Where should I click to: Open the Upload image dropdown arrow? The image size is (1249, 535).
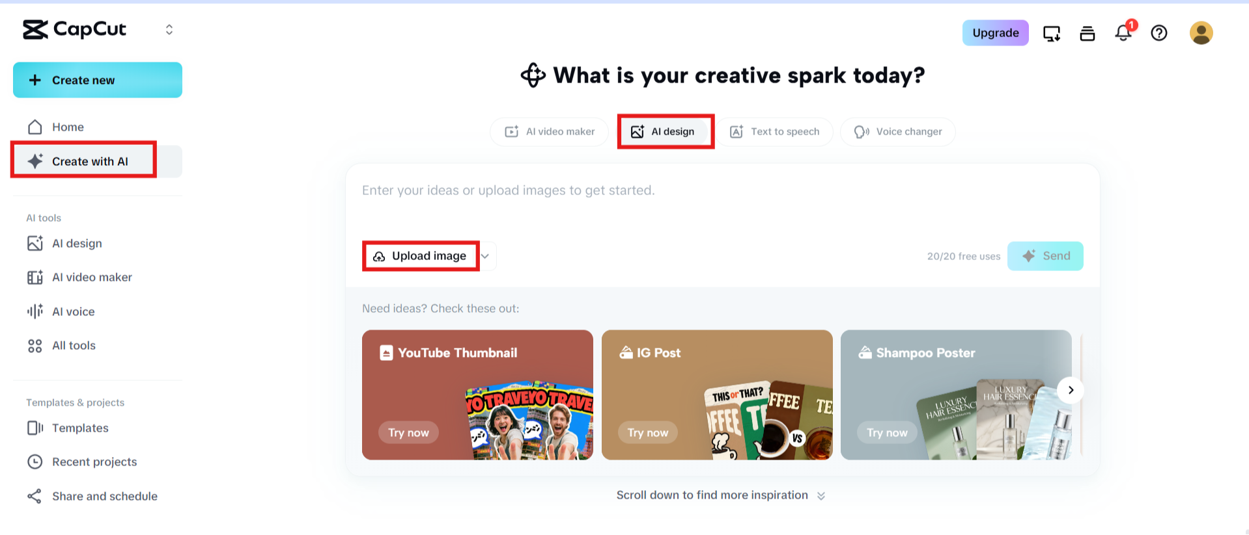pos(484,256)
